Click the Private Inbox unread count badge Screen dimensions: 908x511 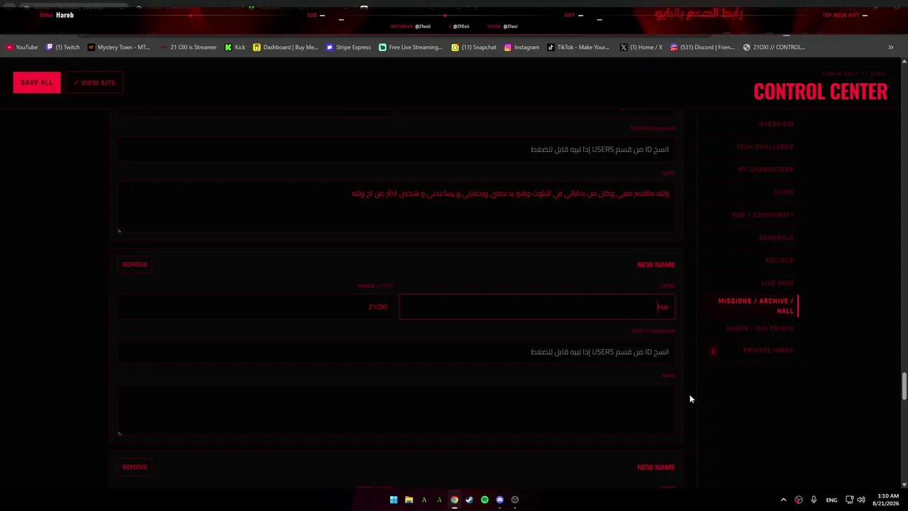[x=713, y=351]
